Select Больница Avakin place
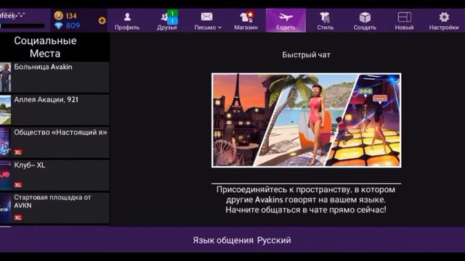The width and height of the screenshot is (465, 261). pyautogui.click(x=55, y=77)
